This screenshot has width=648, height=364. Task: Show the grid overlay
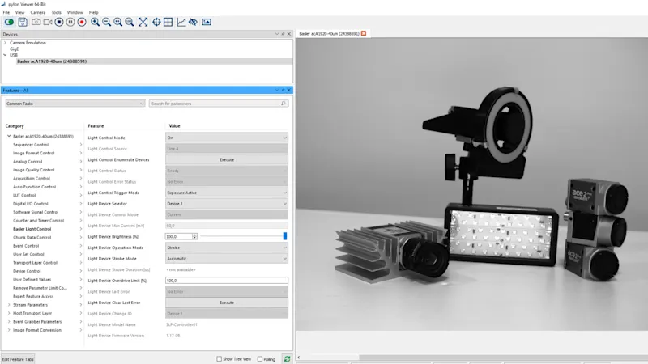(x=168, y=22)
